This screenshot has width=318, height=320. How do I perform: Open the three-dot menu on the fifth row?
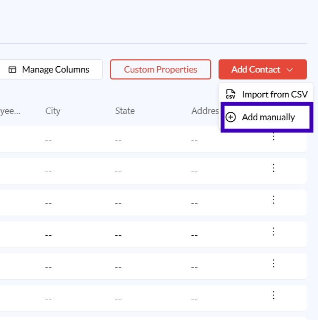pos(274,263)
